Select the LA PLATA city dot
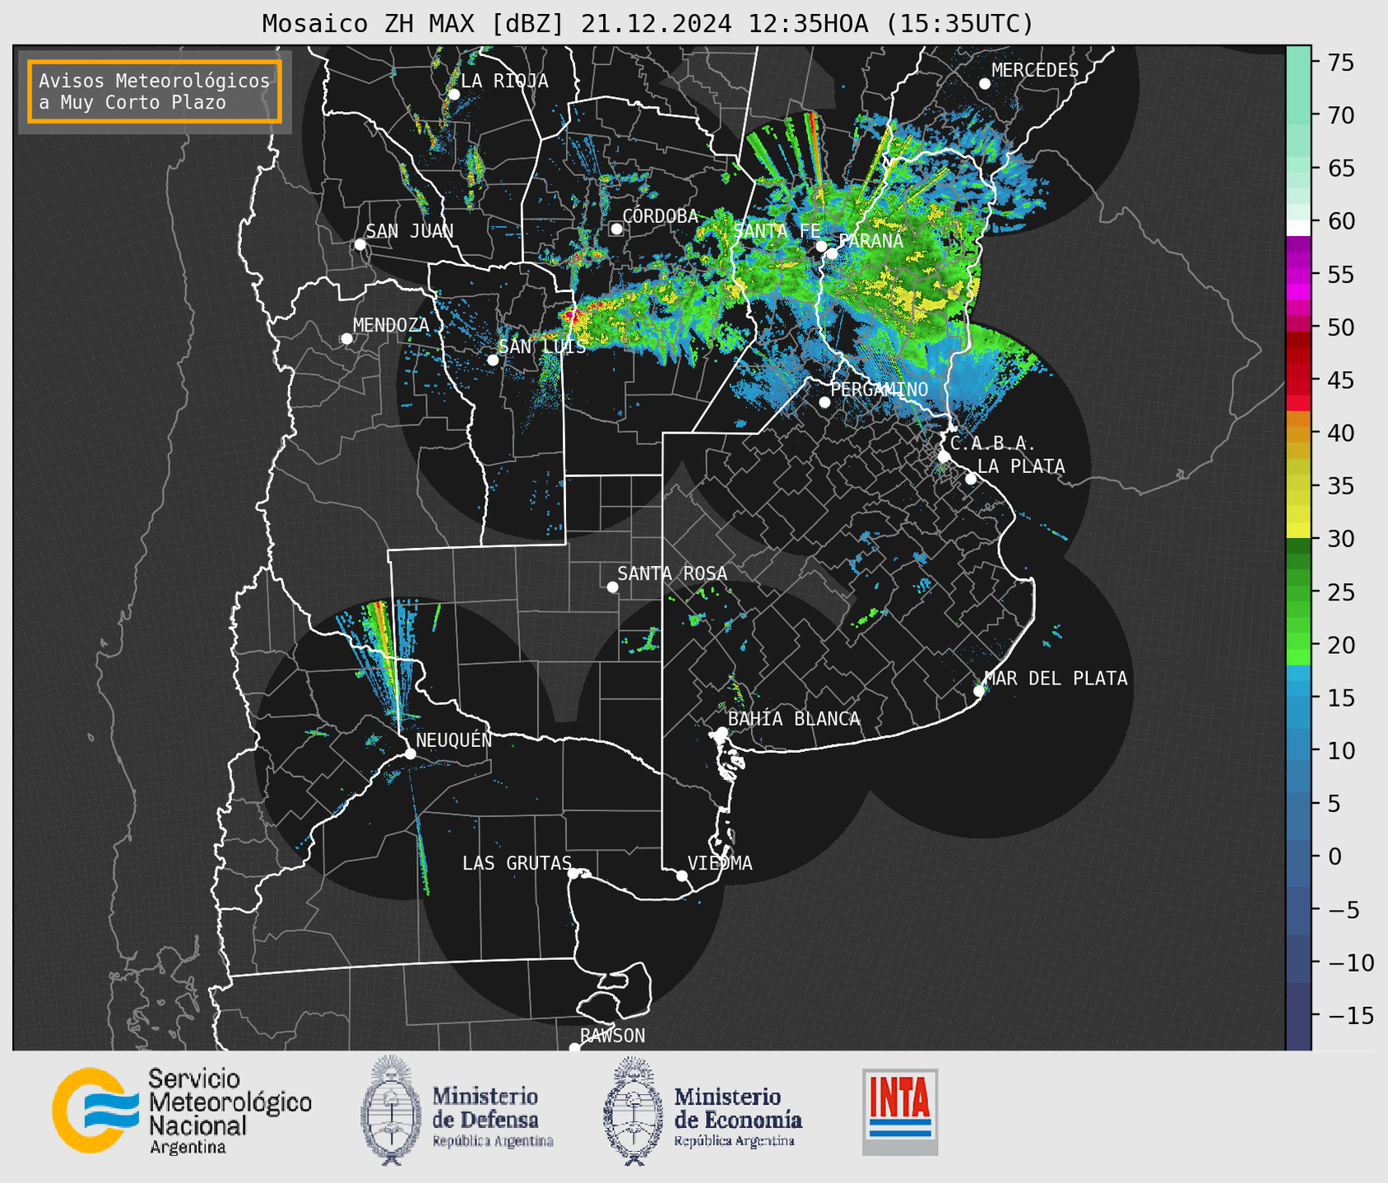This screenshot has width=1388, height=1183. coord(971,479)
